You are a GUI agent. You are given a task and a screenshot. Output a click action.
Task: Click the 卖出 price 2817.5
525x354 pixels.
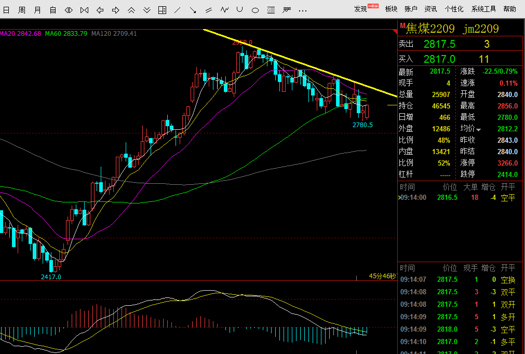(x=439, y=44)
